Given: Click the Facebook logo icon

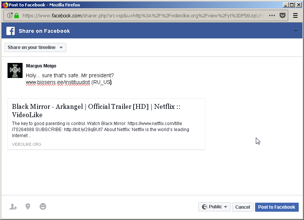Looking at the screenshot, I should coord(11,31).
